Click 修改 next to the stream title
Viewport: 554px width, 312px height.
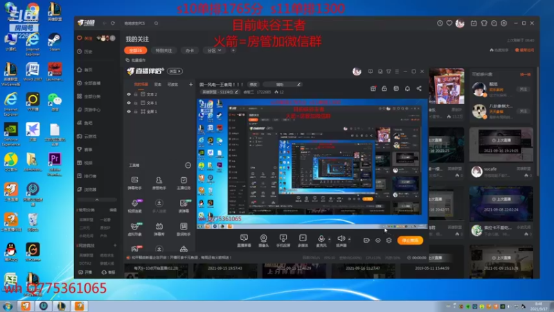[x=253, y=85]
